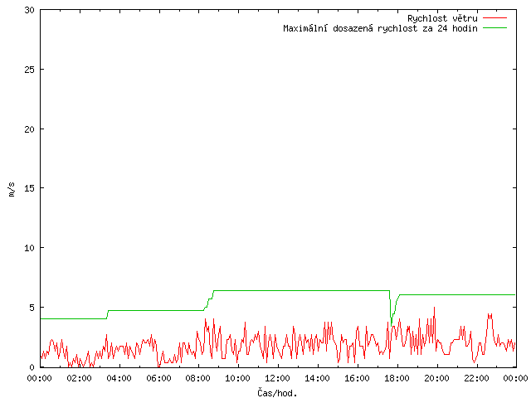The width and height of the screenshot is (531, 398).
Task: Click the y-axis value 20
Action: 30,129
